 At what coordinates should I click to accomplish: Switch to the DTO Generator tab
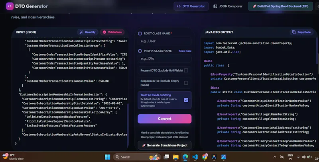pyautogui.click(x=191, y=6)
